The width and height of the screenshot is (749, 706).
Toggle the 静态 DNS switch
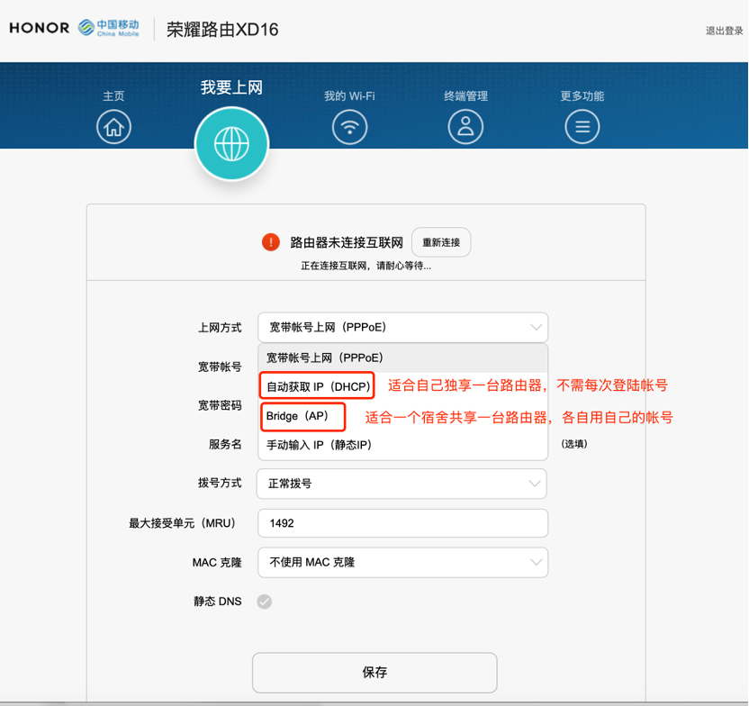(x=264, y=602)
